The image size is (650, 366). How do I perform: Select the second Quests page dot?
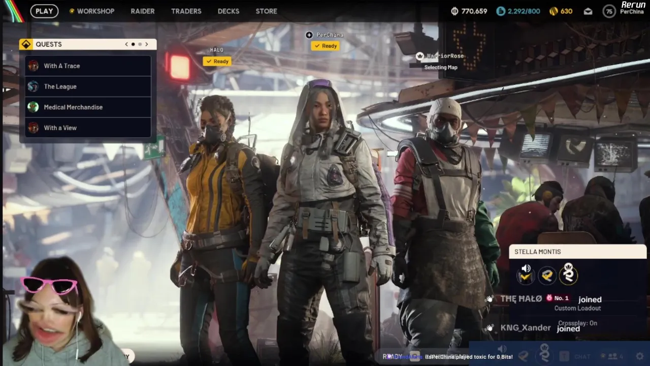[x=140, y=44]
